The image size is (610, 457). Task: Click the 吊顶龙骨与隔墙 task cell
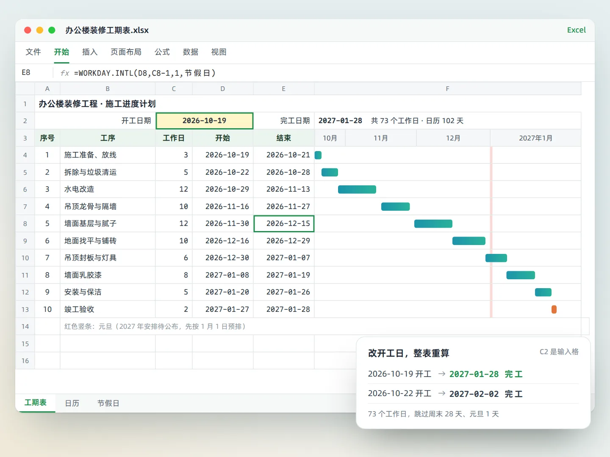point(108,206)
